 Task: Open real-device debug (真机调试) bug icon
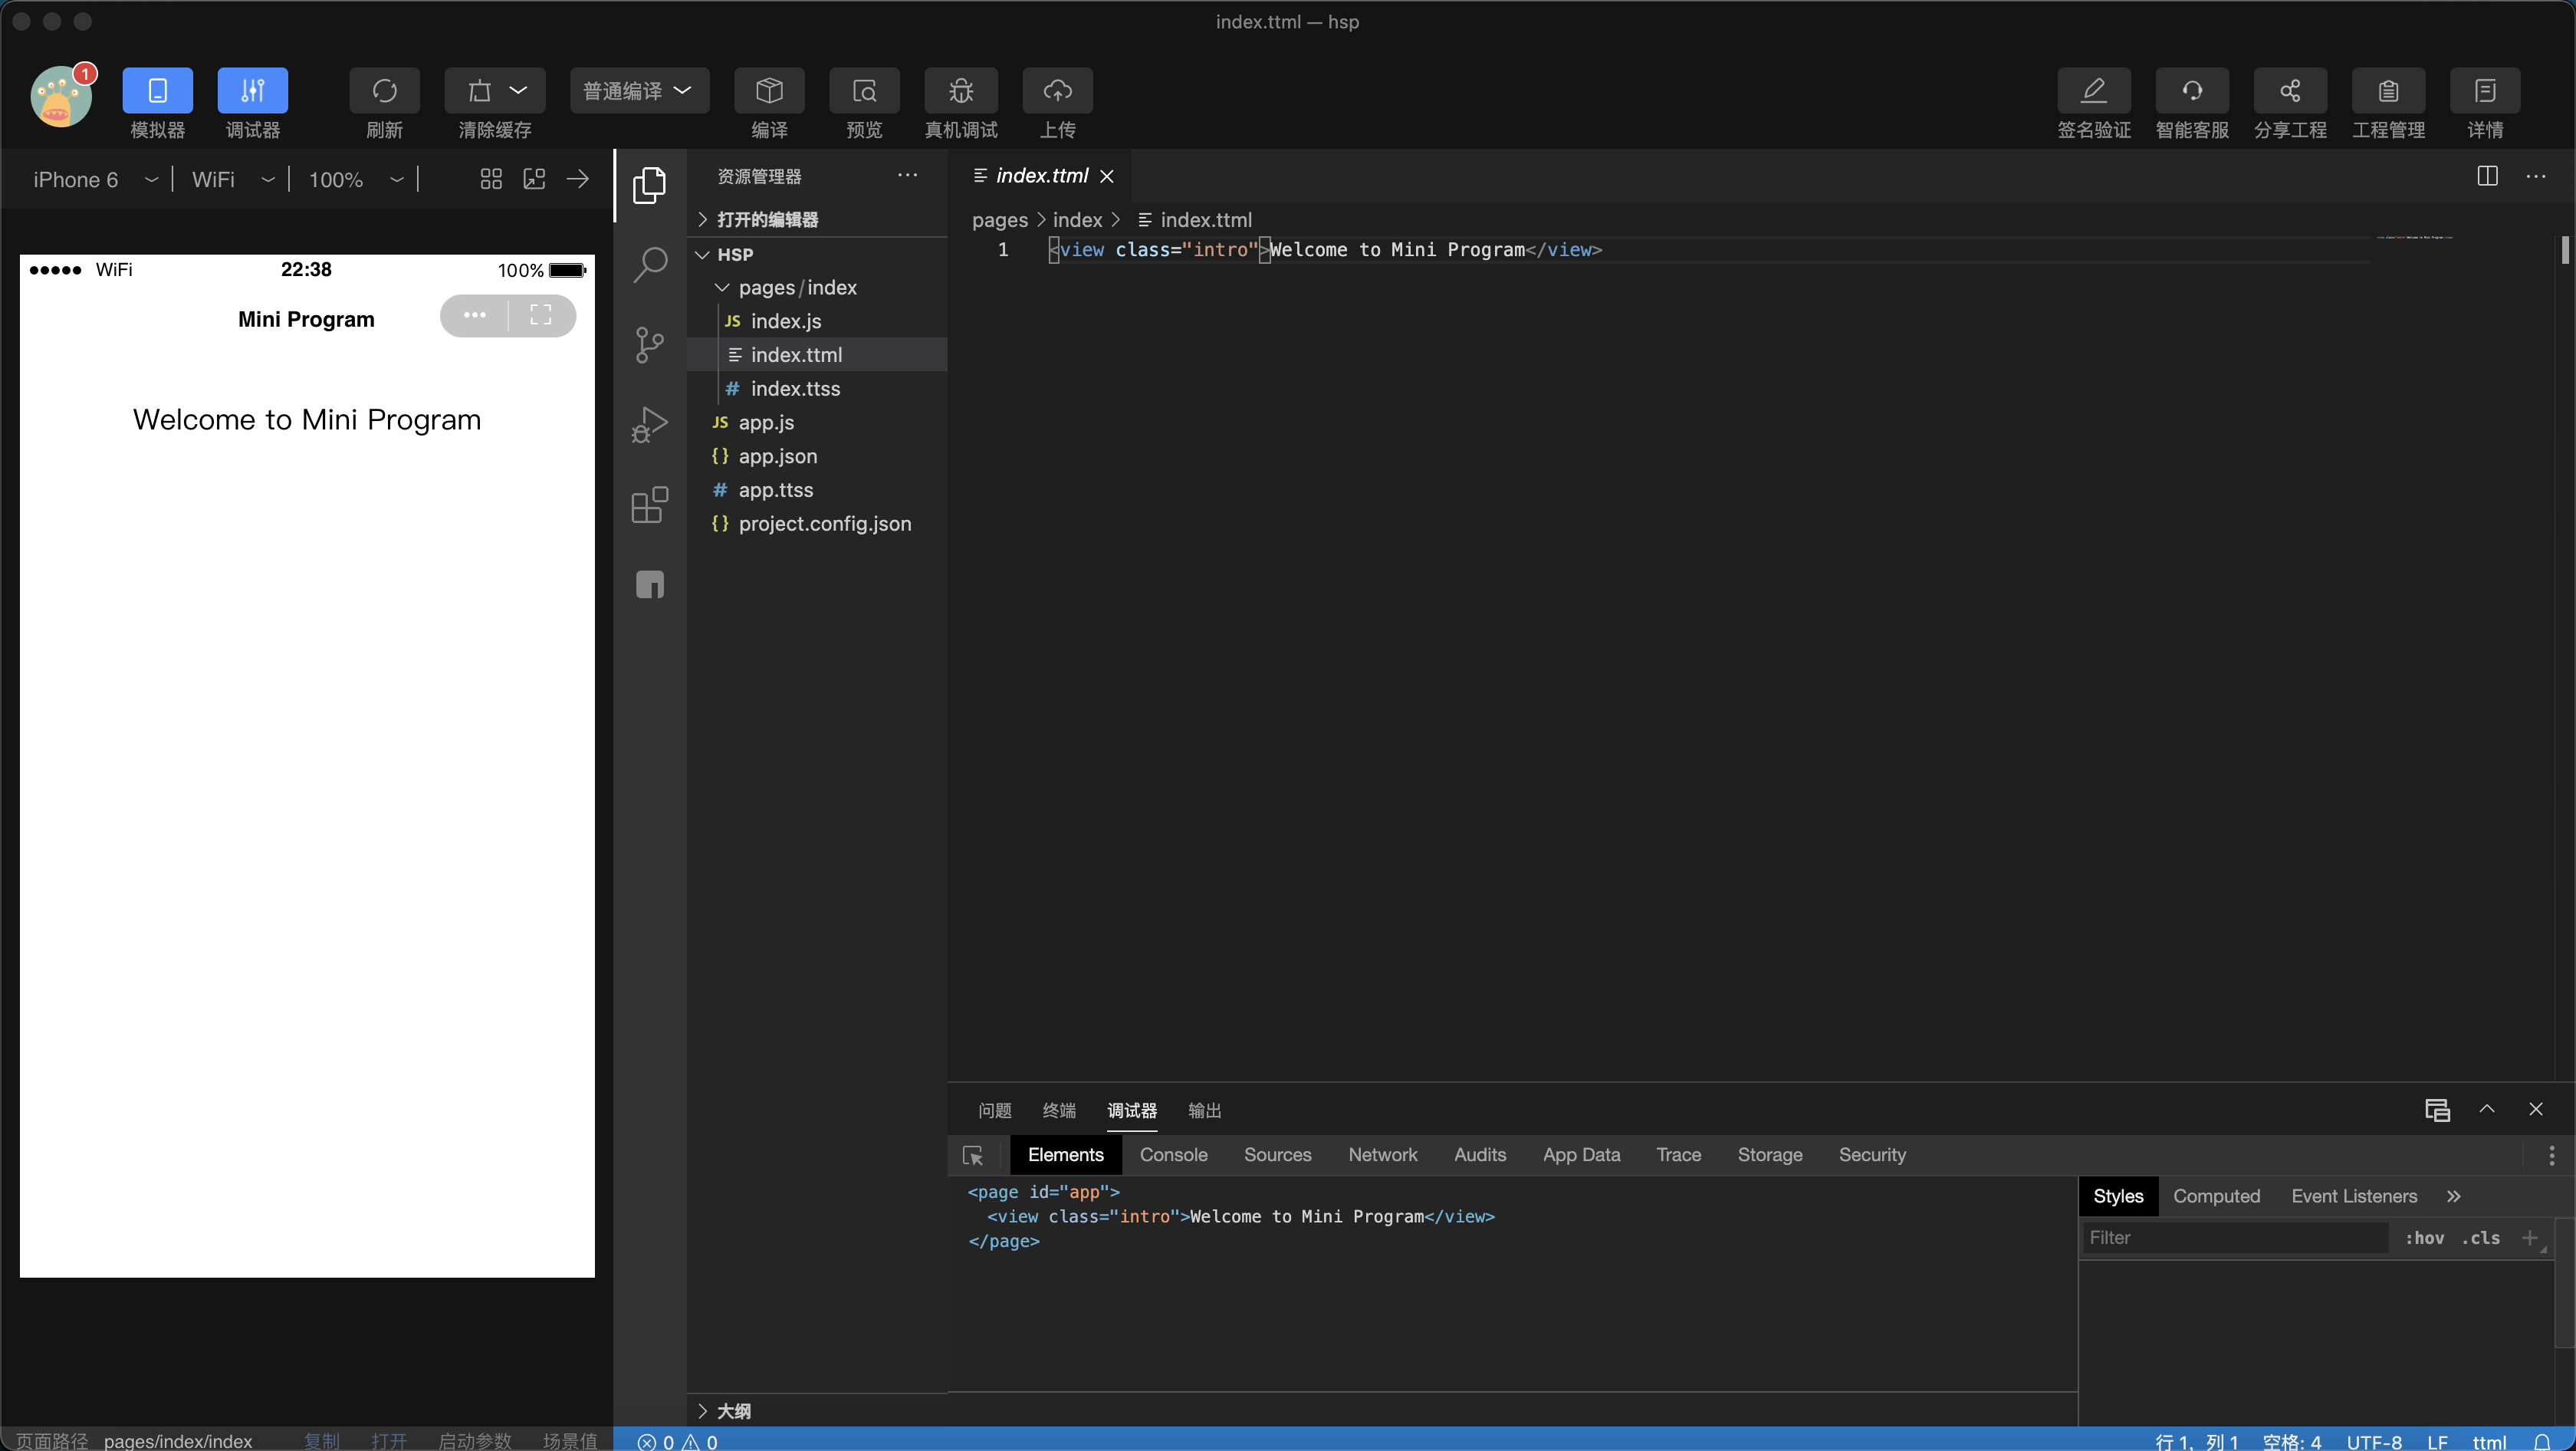[960, 91]
